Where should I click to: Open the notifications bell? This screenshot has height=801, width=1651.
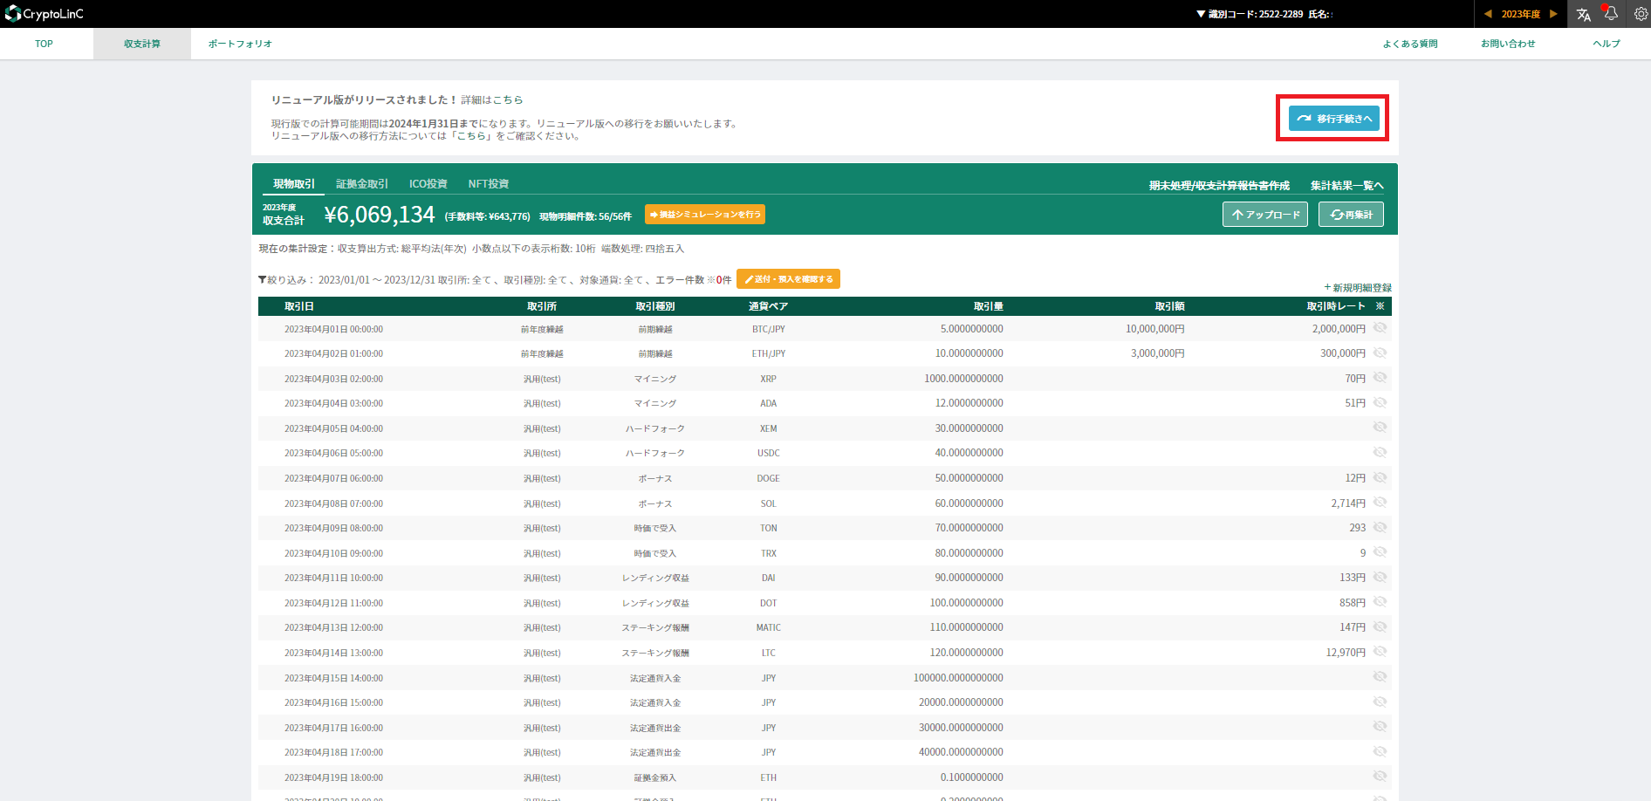click(1611, 14)
